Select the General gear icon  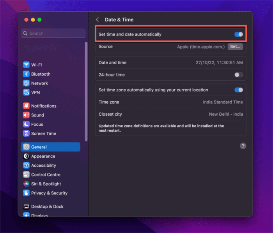pos(26,147)
